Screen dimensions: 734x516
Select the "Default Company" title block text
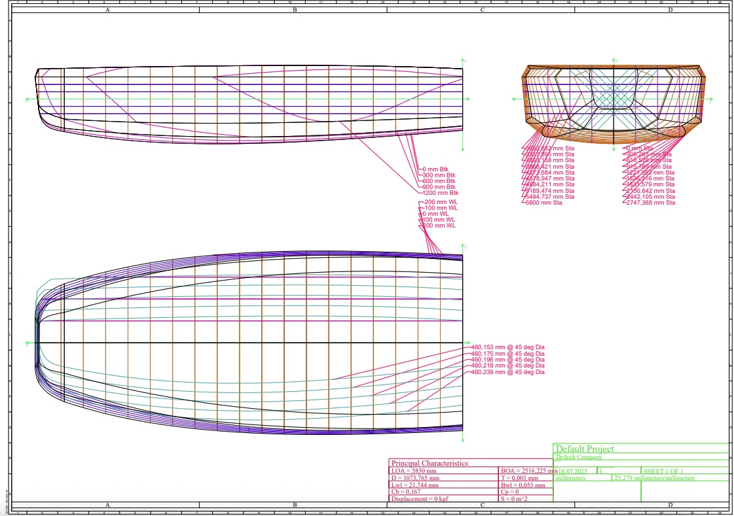[x=579, y=457]
